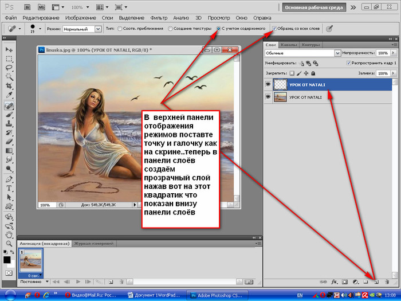Select animation frame 1 thumbnail
Image resolution: width=401 pixels, height=301 pixels.
tap(31, 261)
